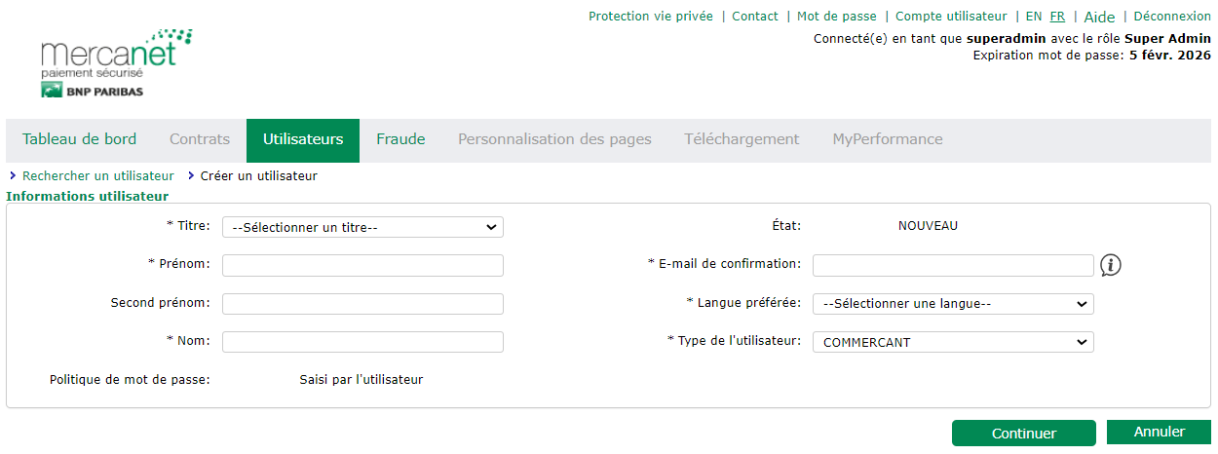Focus the Second prénom field

pos(362,304)
